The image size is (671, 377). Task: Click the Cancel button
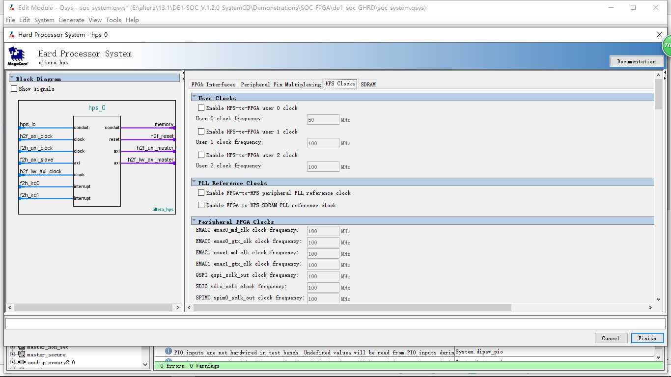tap(611, 338)
